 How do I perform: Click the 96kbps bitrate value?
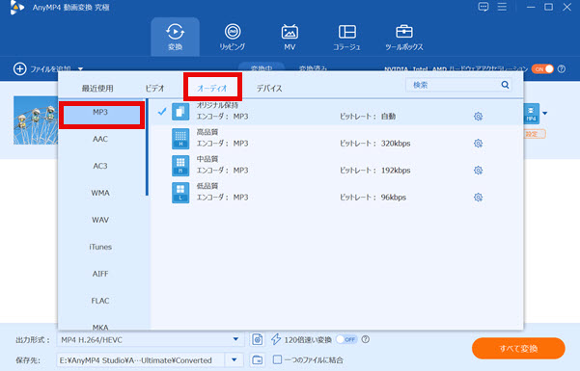(394, 198)
